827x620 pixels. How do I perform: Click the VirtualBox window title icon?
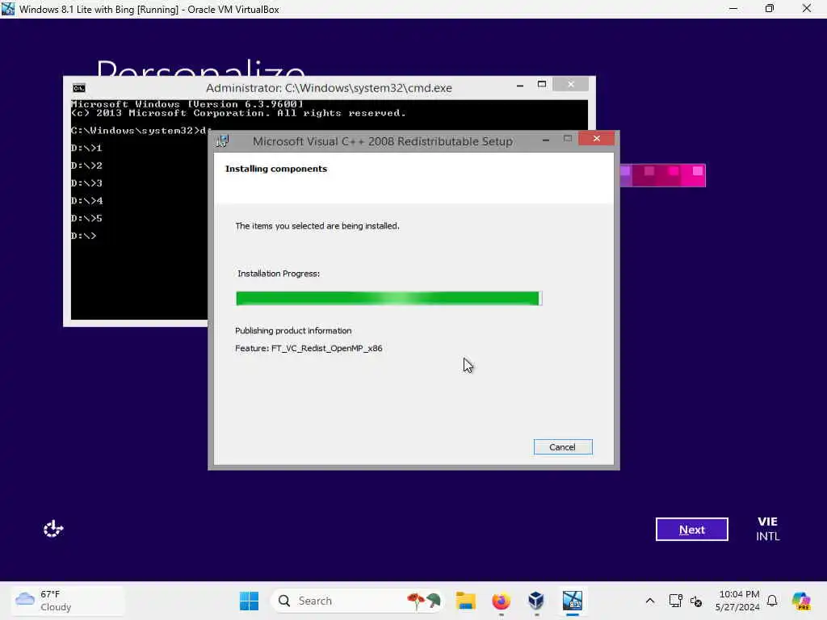pos(8,8)
